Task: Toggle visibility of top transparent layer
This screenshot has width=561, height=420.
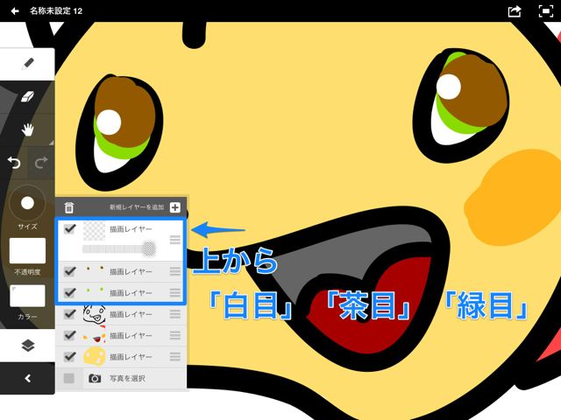Action: [x=70, y=228]
